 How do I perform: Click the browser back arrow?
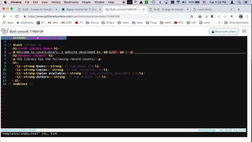[4, 17]
